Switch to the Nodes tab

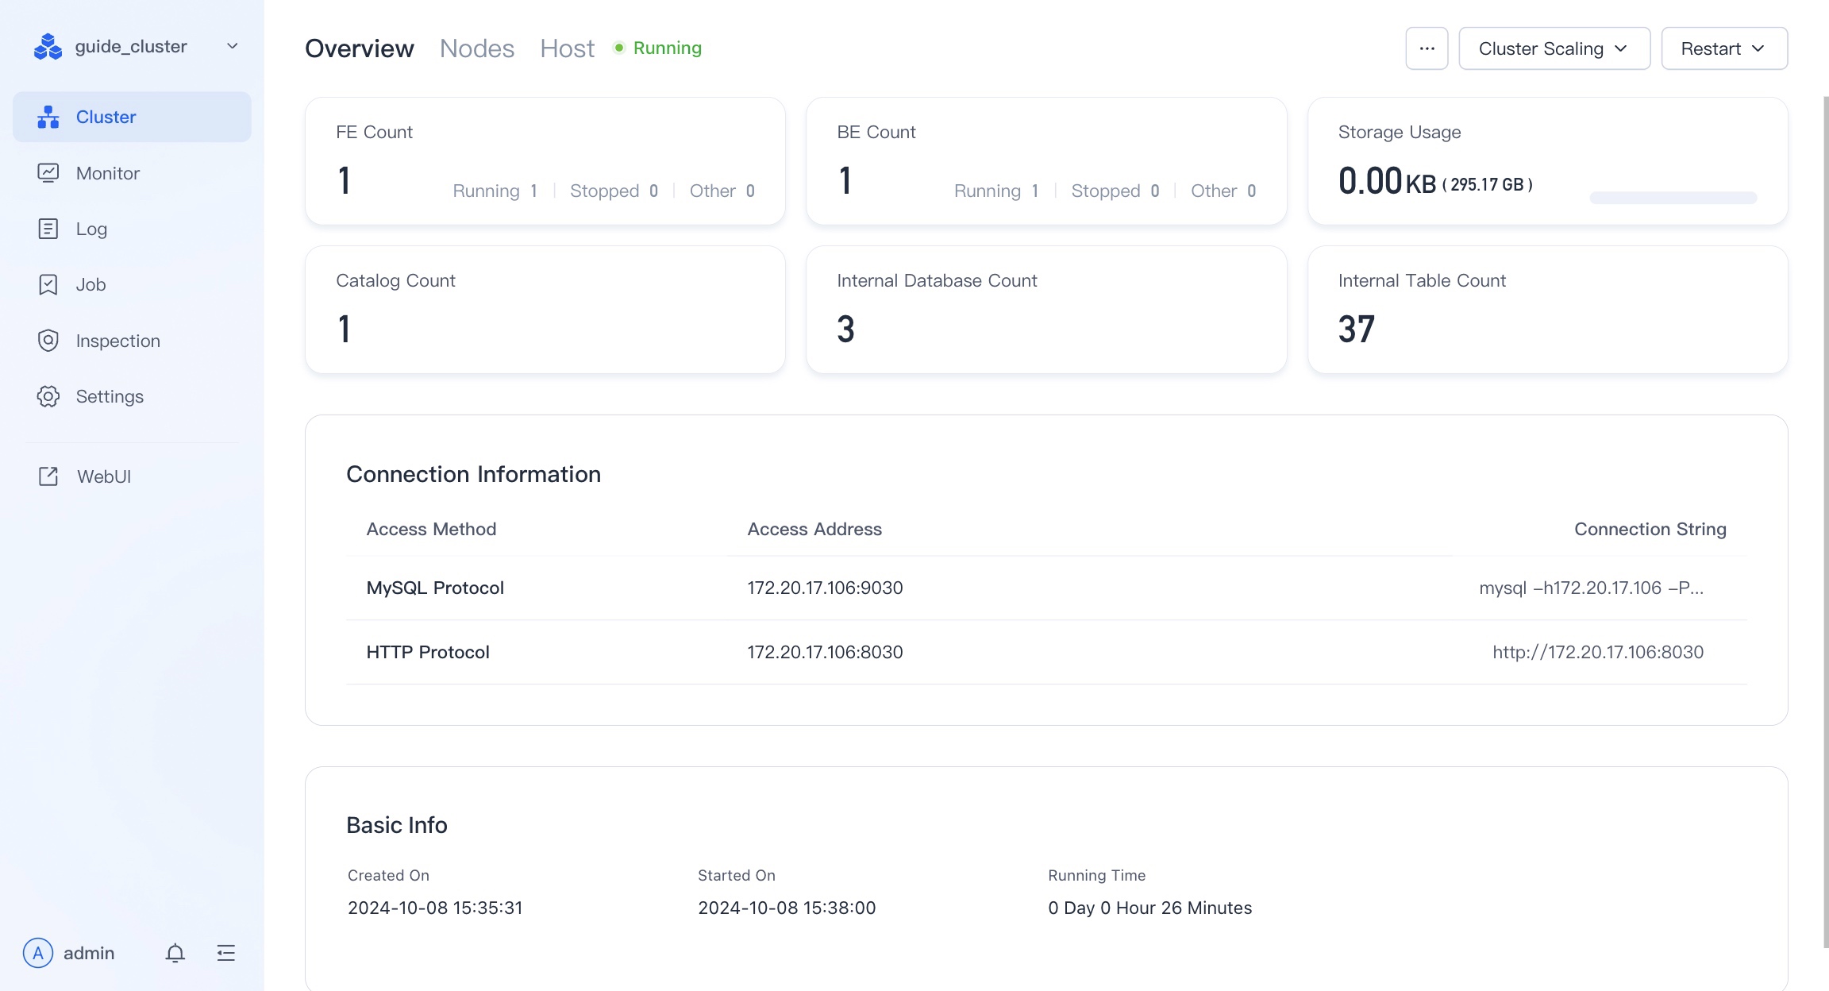(x=476, y=48)
